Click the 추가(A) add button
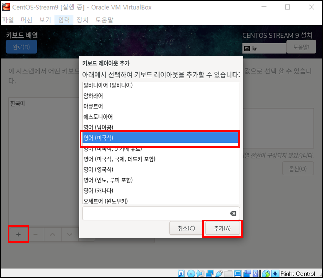This screenshot has height=278, width=323. pyautogui.click(x=222, y=228)
